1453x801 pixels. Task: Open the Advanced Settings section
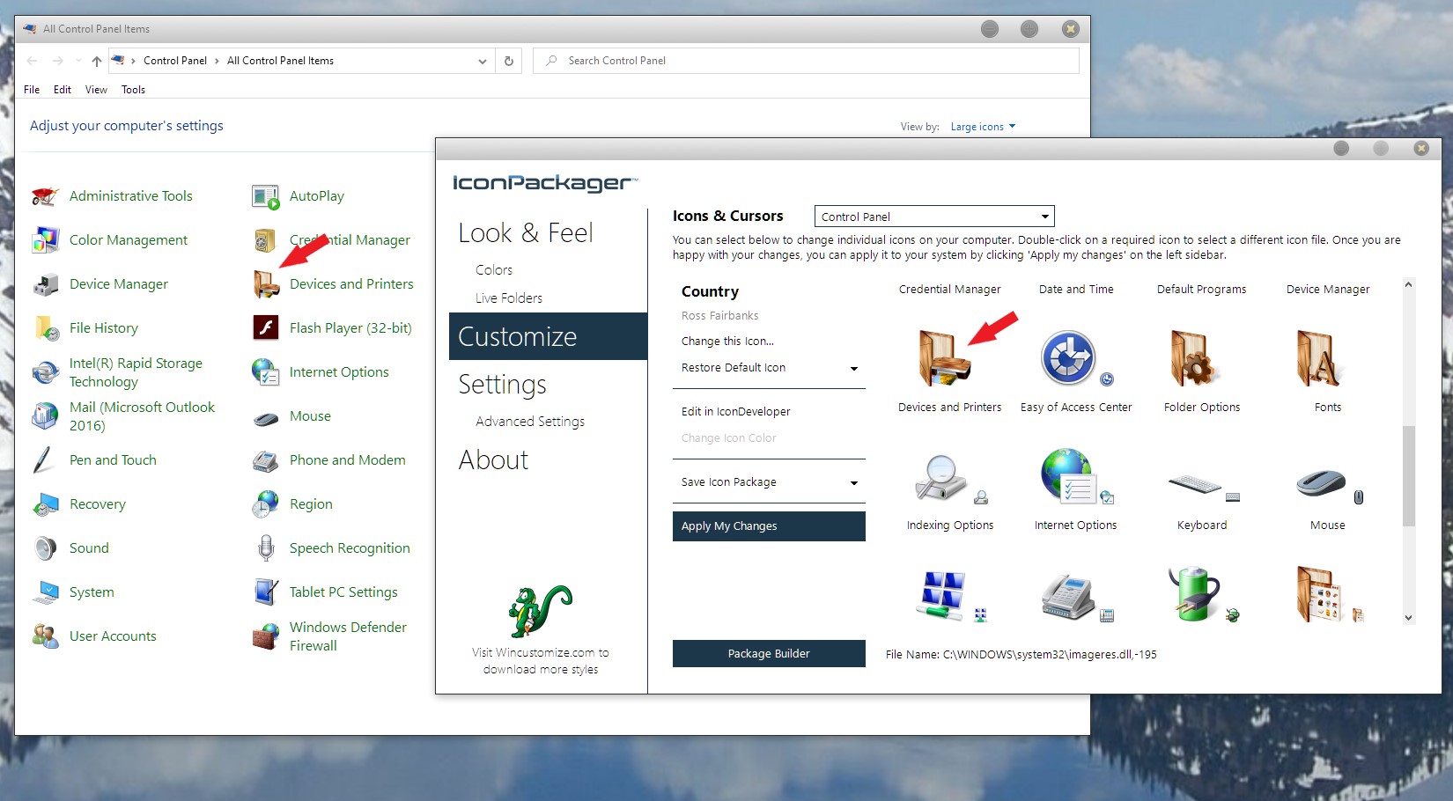529,422
